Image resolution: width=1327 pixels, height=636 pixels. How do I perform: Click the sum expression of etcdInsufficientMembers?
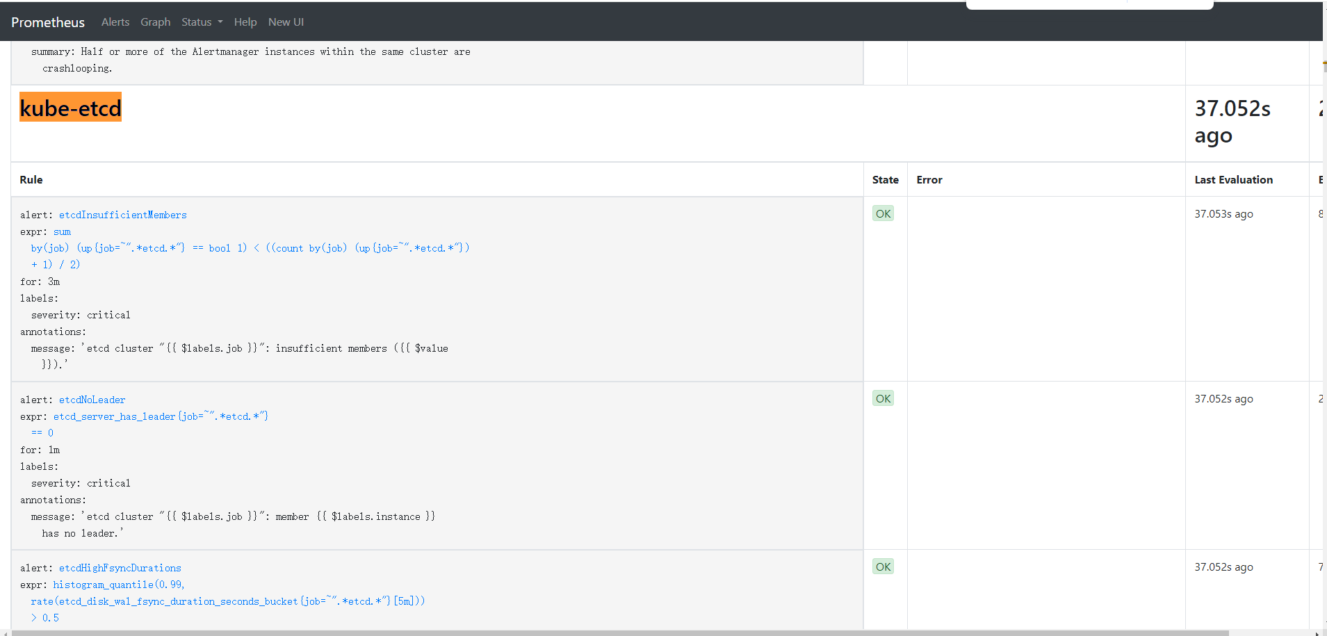(62, 231)
